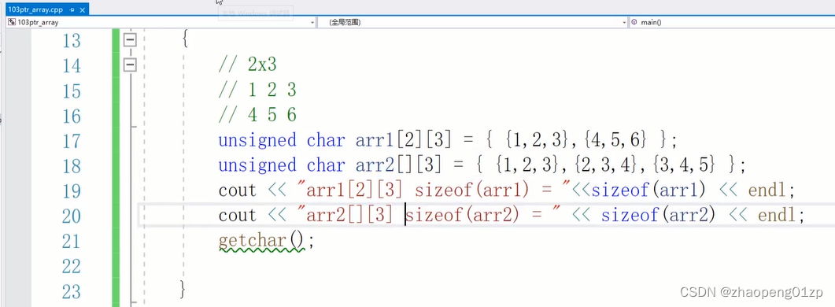Image resolution: width=835 pixels, height=307 pixels.
Task: Open the main() member dropdown
Action: [x=732, y=22]
